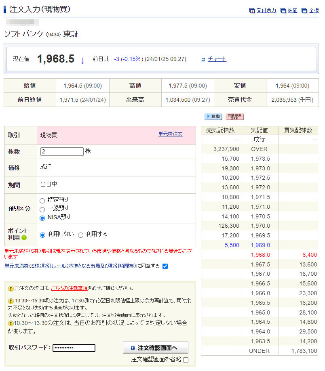Click the 買付余力 icon in top bar

(252, 11)
